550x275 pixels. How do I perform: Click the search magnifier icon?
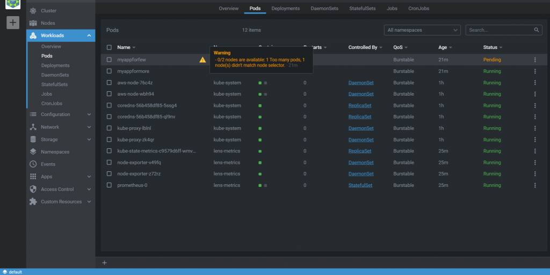pos(537,30)
